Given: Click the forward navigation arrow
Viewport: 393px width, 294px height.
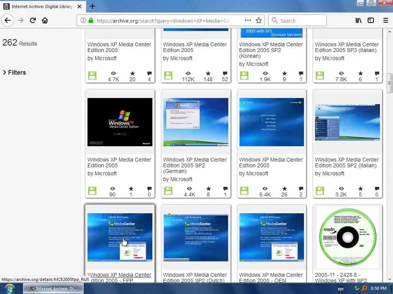Looking at the screenshot, I should click(20, 20).
